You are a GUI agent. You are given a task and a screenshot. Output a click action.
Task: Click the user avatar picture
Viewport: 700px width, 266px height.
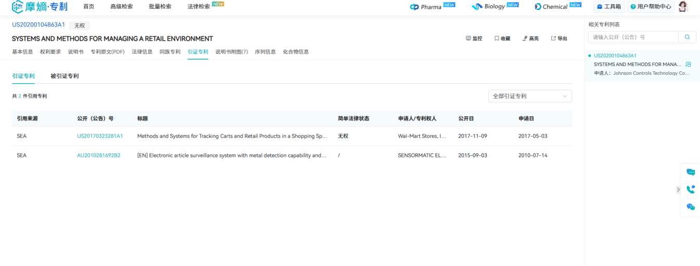click(x=683, y=7)
